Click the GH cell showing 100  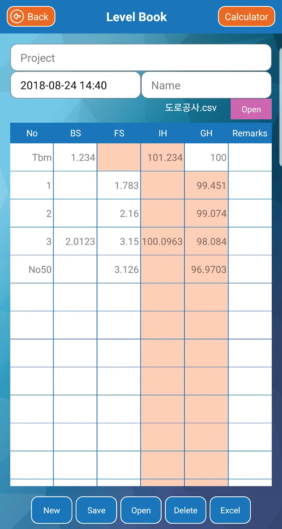[x=206, y=157]
